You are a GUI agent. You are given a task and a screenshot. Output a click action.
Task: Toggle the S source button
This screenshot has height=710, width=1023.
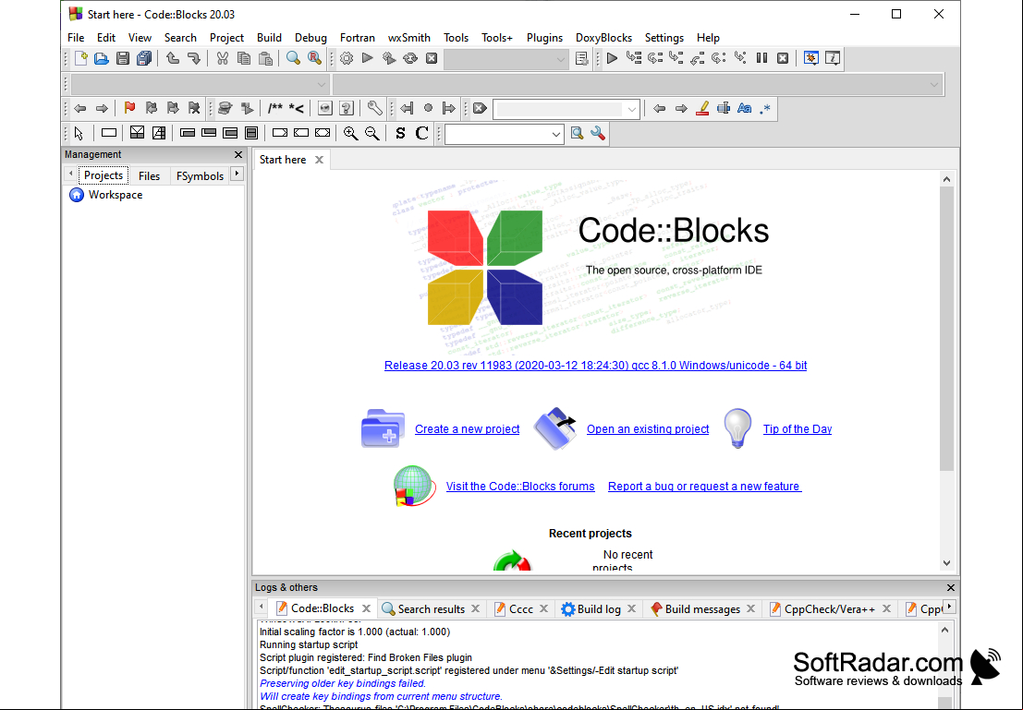(x=400, y=133)
